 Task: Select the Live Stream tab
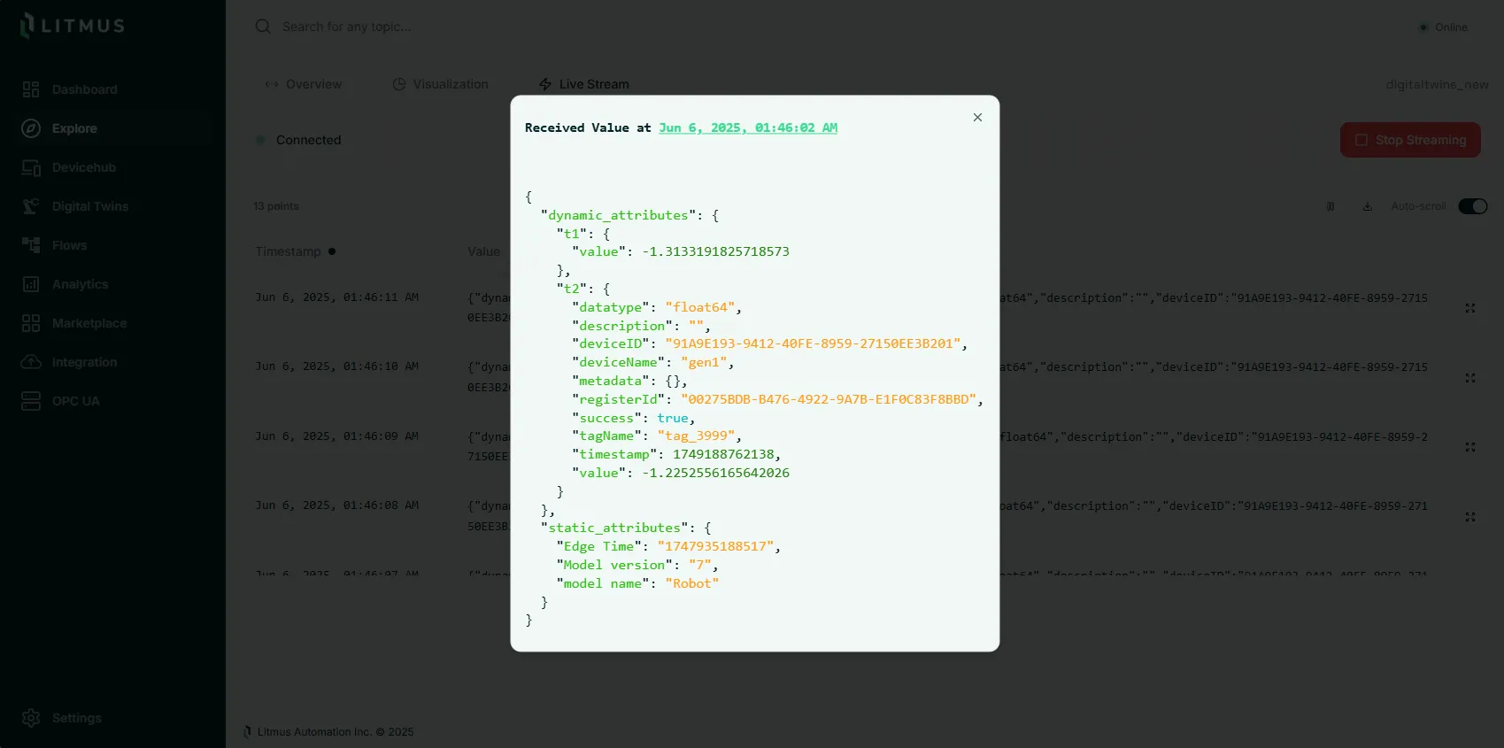(x=584, y=84)
